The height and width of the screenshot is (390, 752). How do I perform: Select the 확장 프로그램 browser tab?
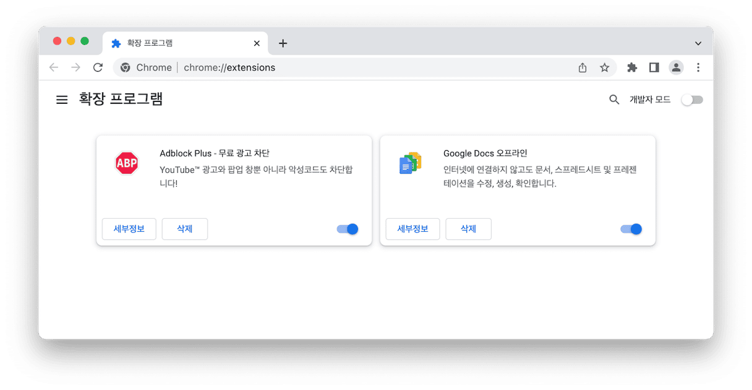(x=185, y=43)
